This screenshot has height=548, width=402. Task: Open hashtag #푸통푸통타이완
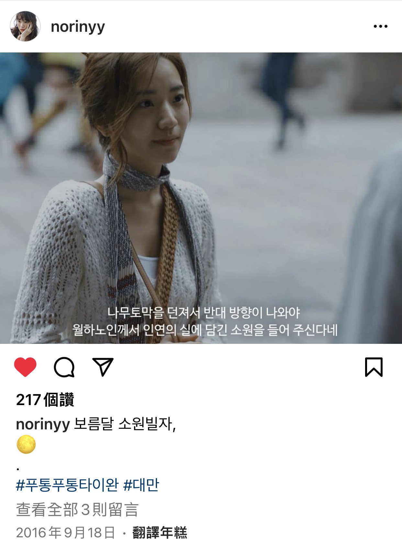67,485
